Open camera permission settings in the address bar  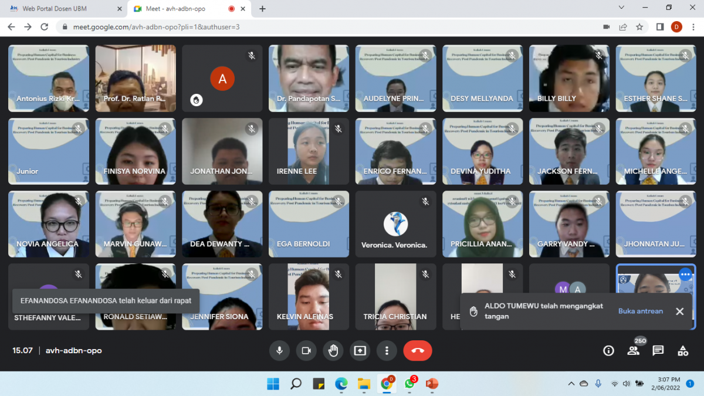point(607,27)
